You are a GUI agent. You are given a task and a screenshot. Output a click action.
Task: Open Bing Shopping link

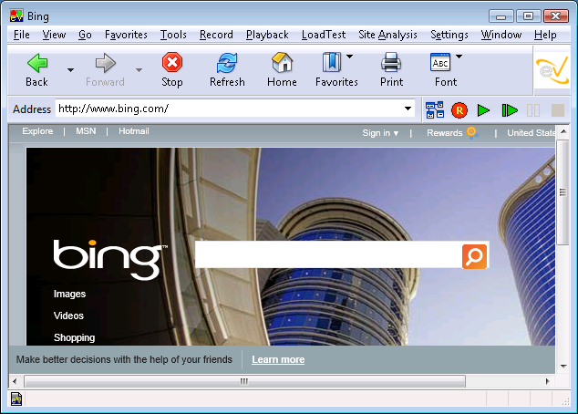pos(75,337)
